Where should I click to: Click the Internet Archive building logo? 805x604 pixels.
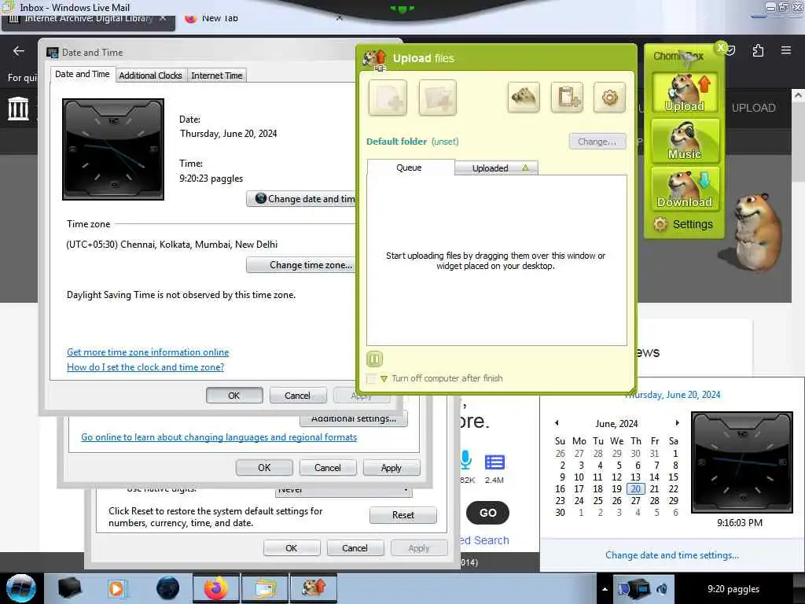pos(19,109)
